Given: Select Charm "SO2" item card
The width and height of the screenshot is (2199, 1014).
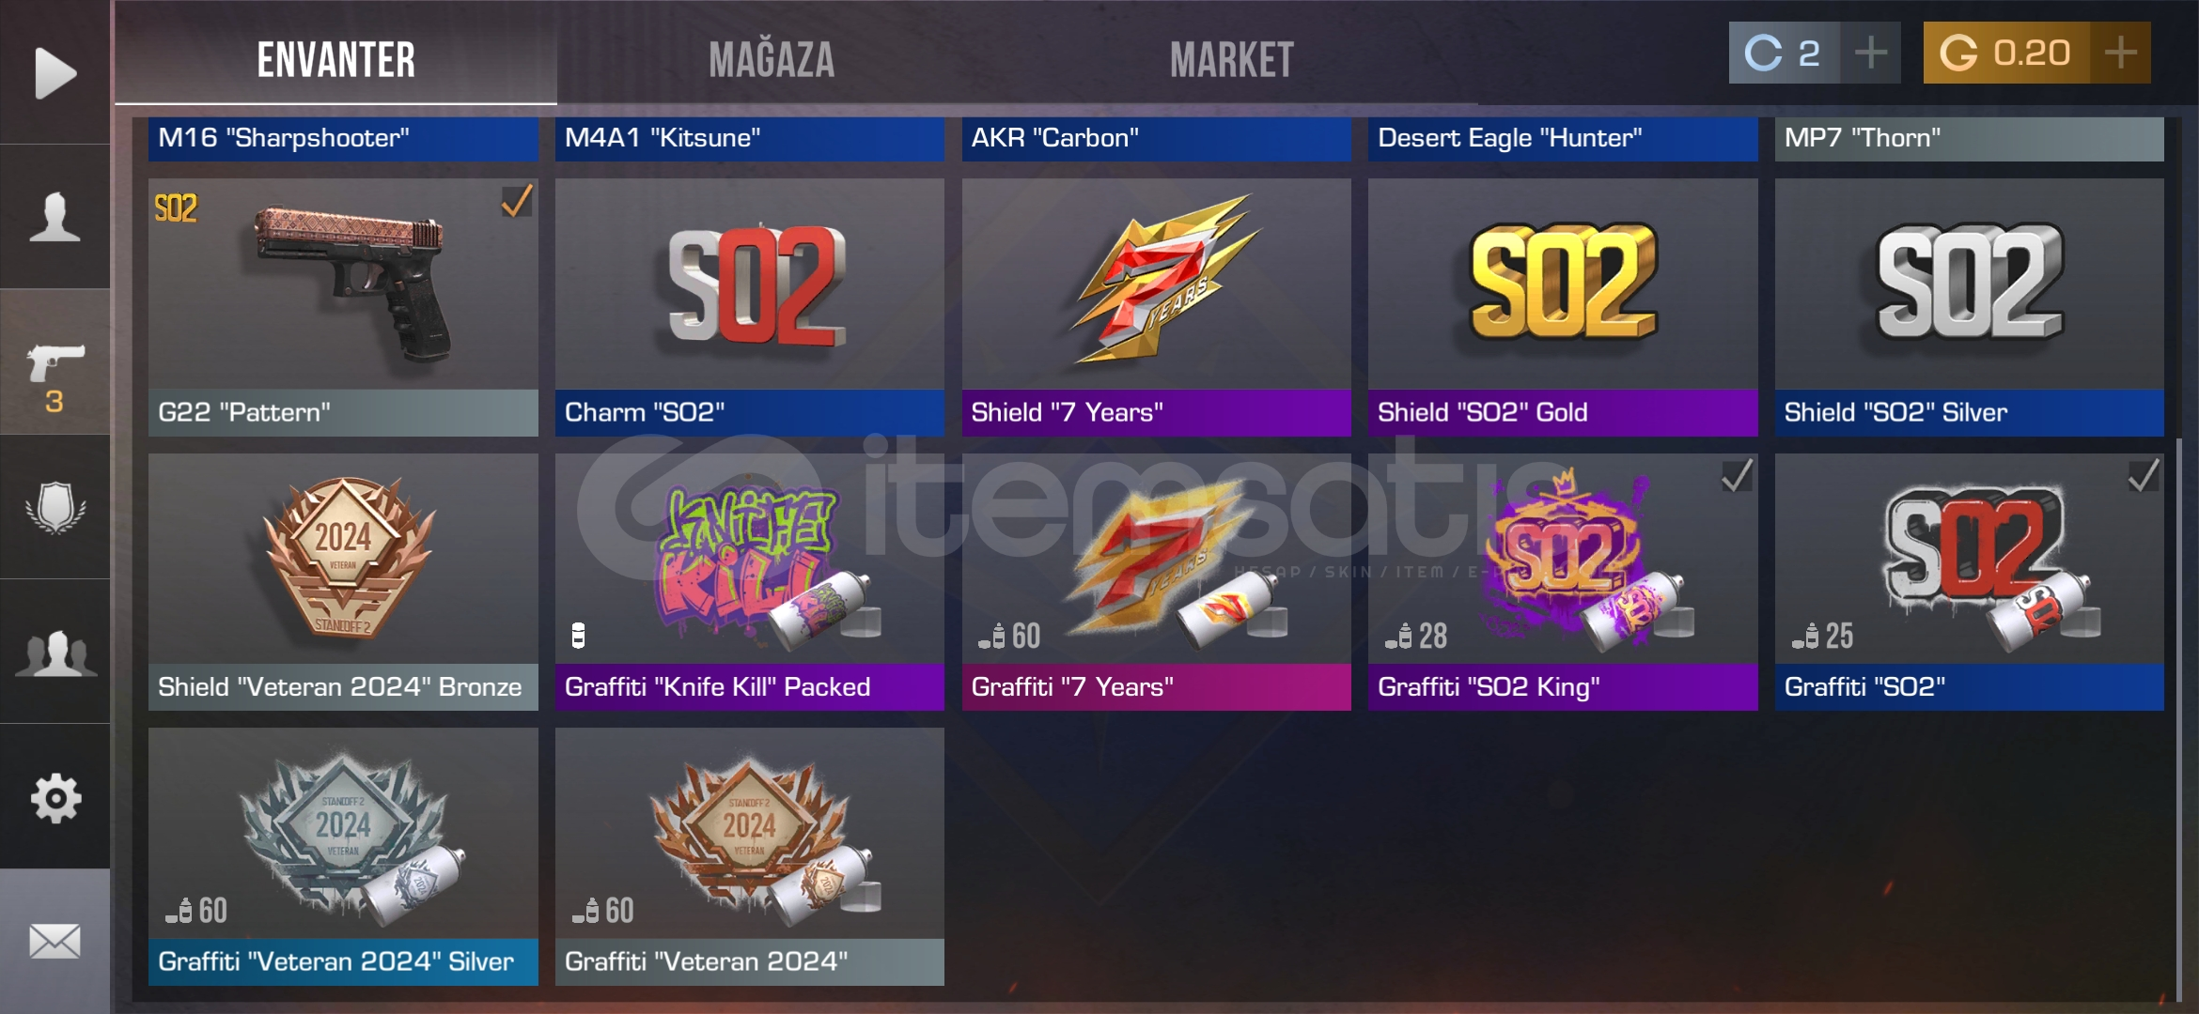Looking at the screenshot, I should pyautogui.click(x=749, y=307).
